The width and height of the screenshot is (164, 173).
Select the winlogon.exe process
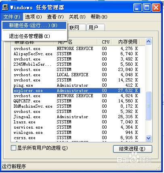76,132
